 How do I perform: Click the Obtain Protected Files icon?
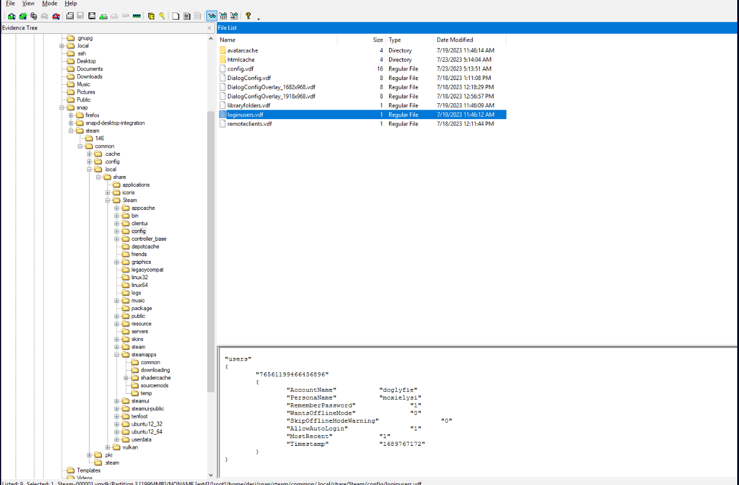pyautogui.click(x=151, y=16)
